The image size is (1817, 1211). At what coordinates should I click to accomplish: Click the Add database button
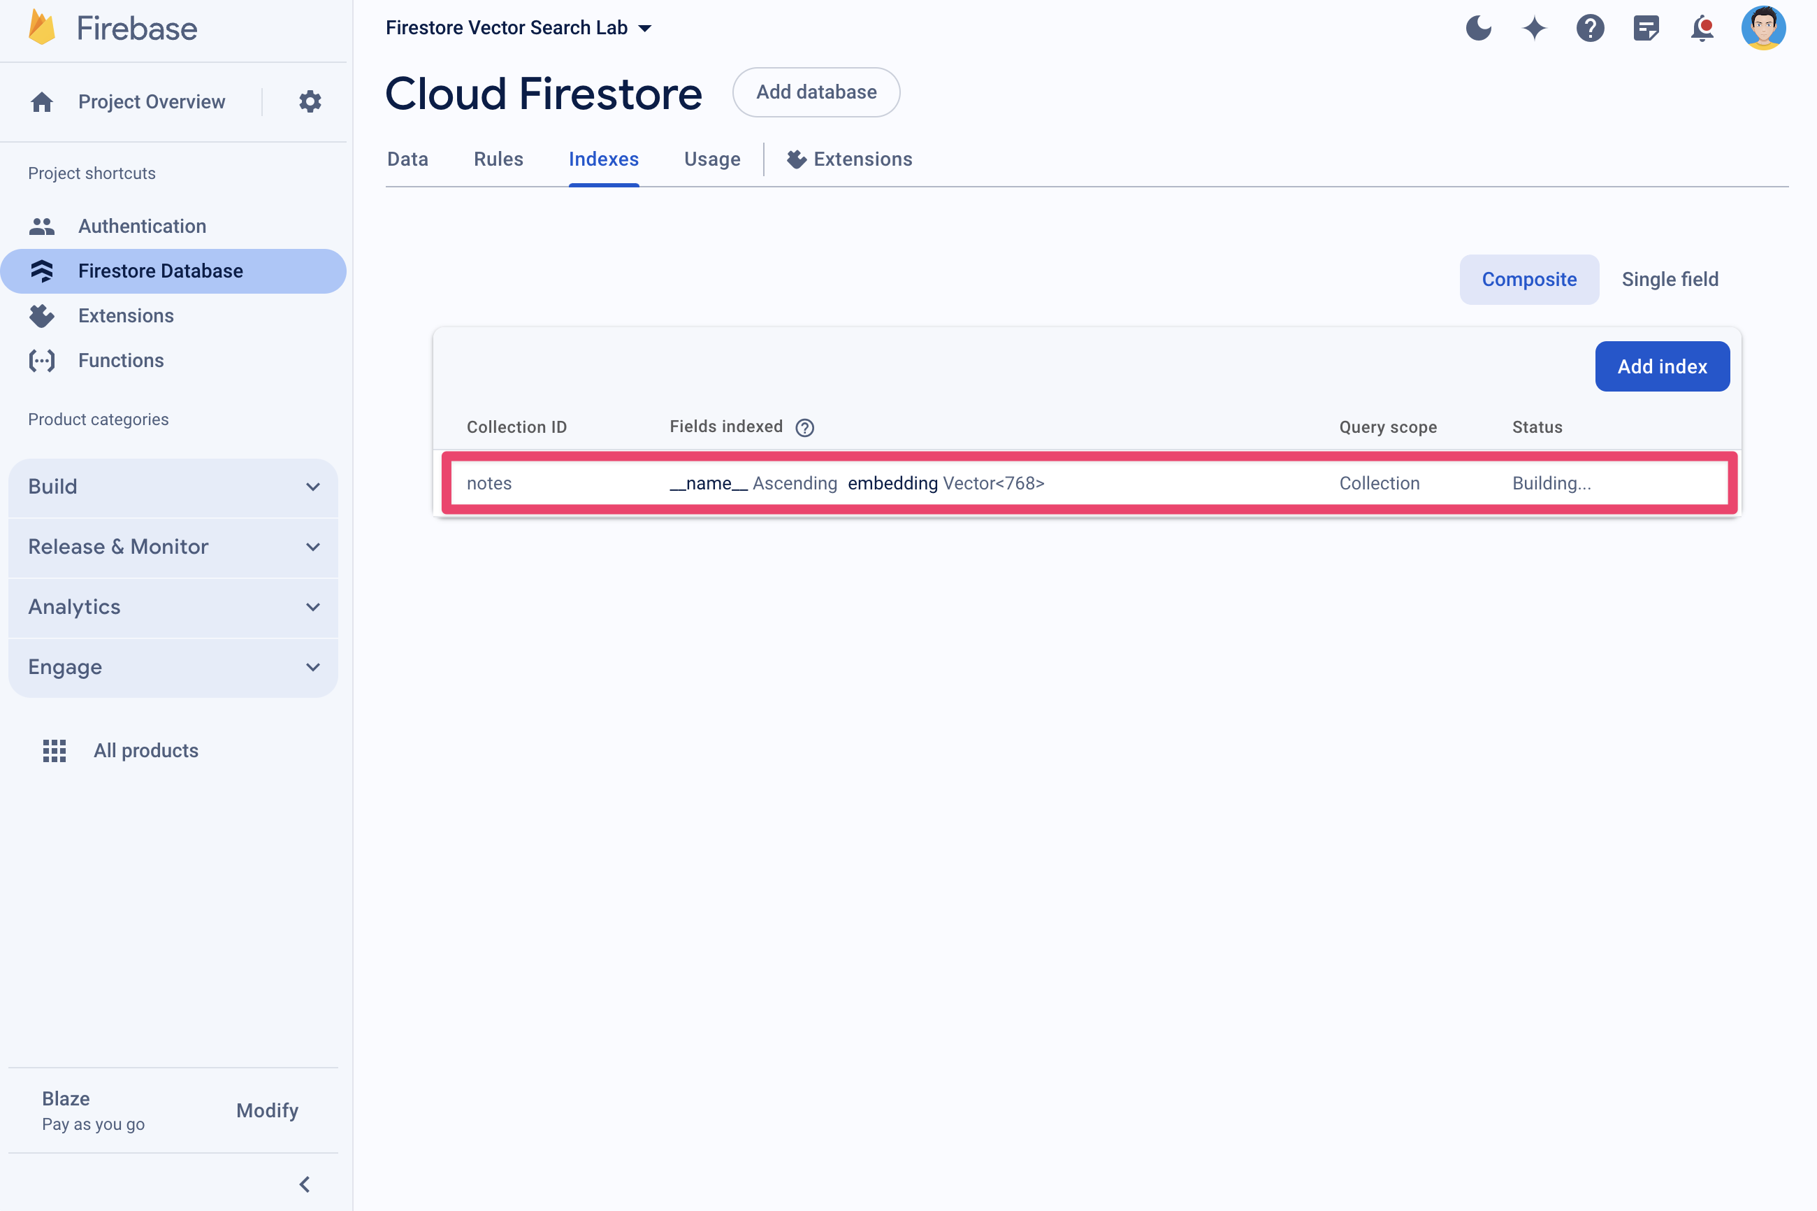pos(815,92)
